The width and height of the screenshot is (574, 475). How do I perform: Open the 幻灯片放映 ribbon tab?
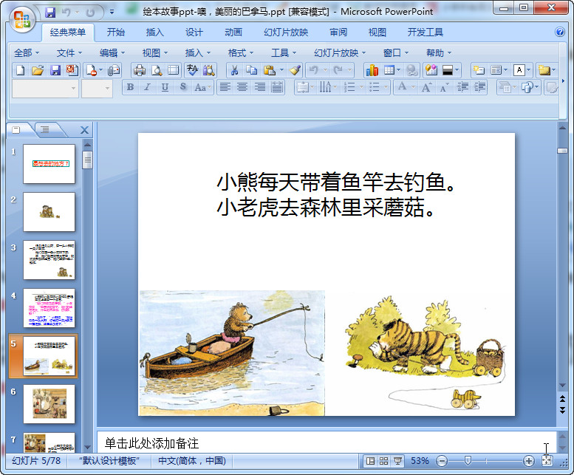tap(286, 33)
